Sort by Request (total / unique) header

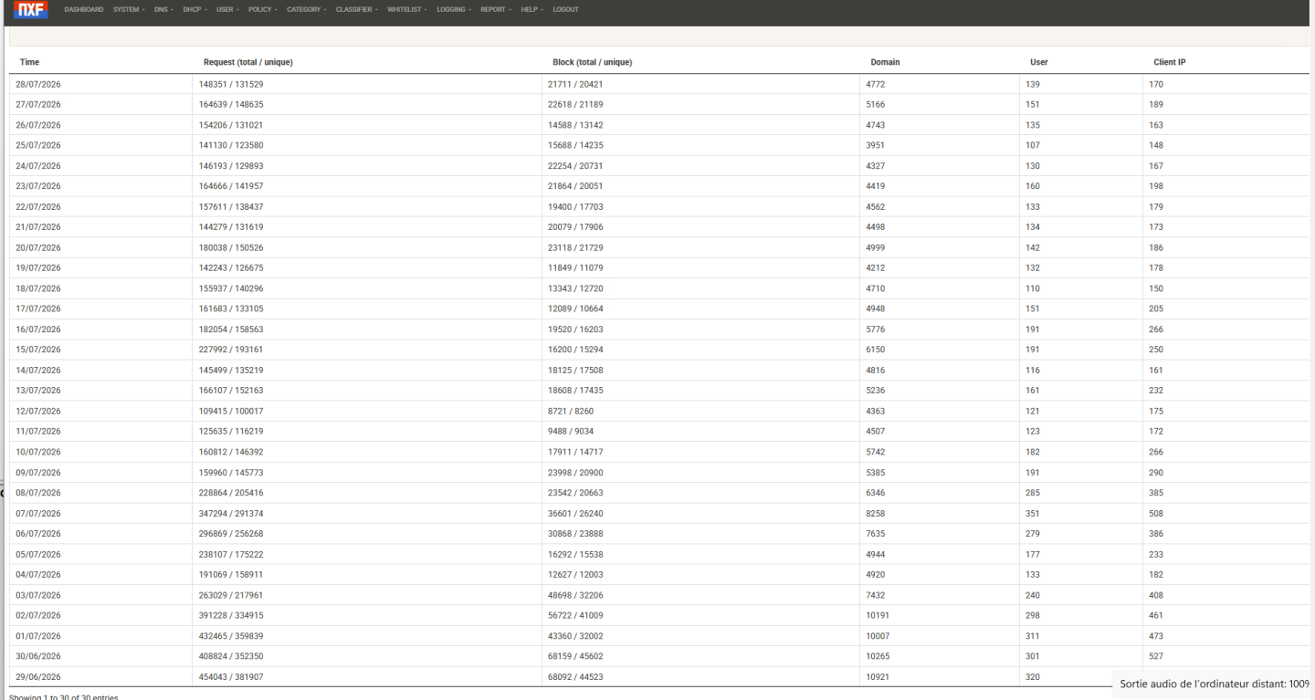coord(247,62)
